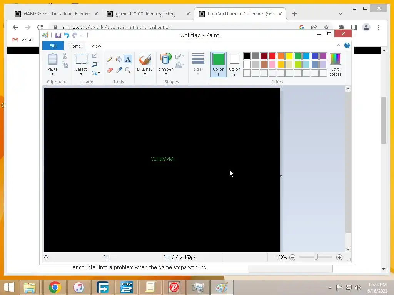Expand the Select dropdown arrow
This screenshot has width=394, height=295.
point(82,74)
